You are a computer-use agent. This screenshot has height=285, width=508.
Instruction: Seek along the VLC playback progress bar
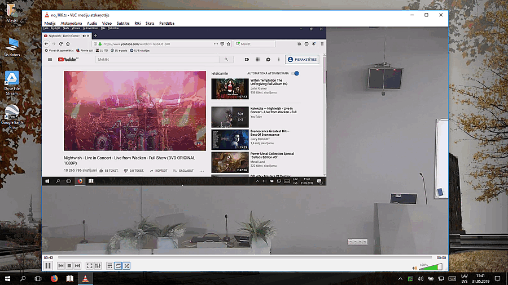click(245, 257)
